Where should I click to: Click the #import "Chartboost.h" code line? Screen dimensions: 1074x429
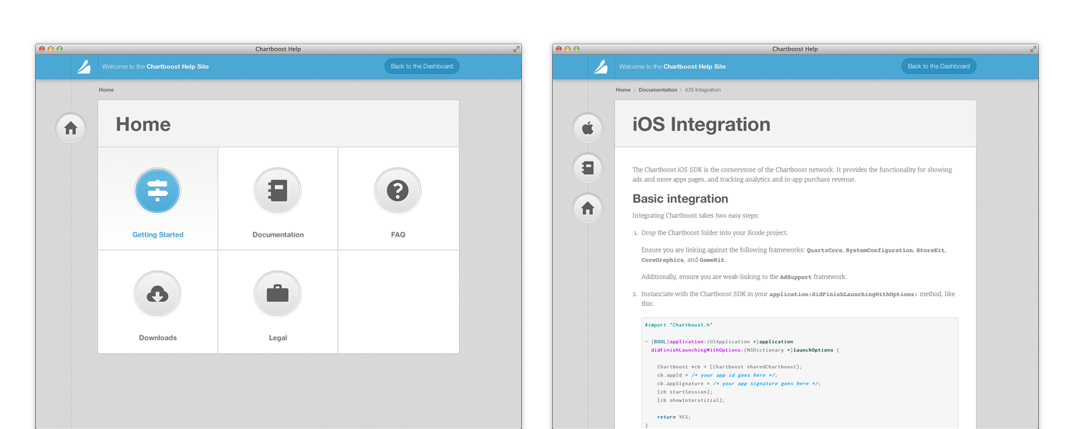tap(679, 325)
